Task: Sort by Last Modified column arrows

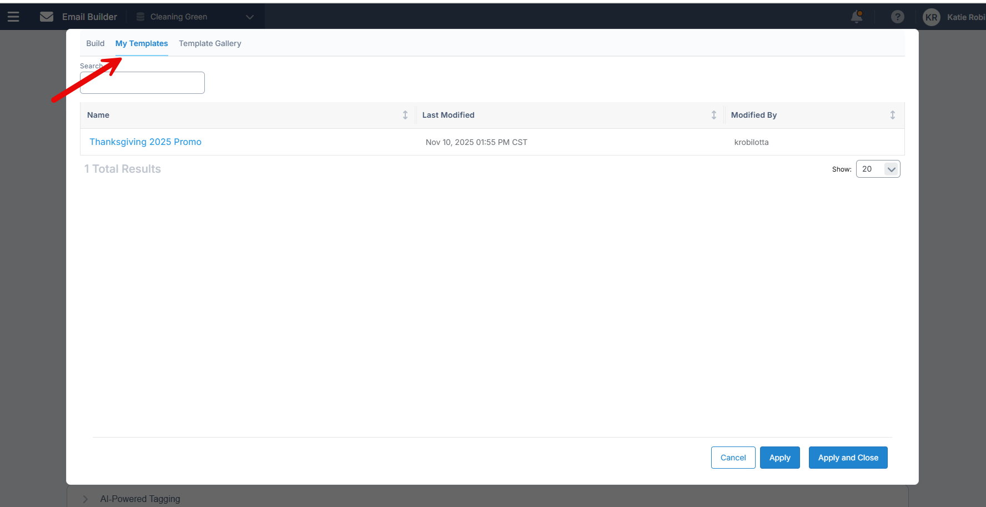Action: pos(714,115)
